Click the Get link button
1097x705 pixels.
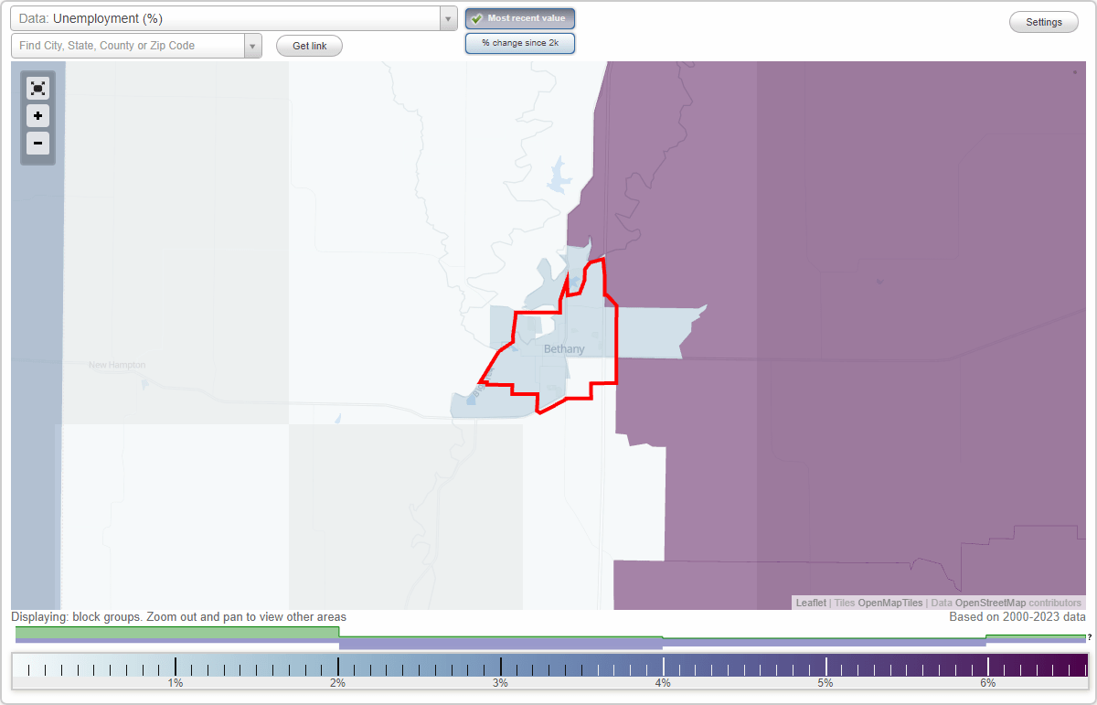point(309,46)
